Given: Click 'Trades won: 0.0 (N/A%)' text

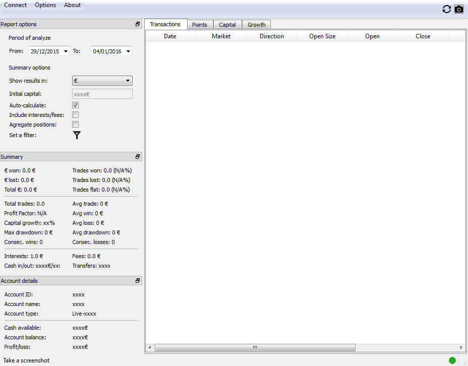Looking at the screenshot, I should pos(102,170).
